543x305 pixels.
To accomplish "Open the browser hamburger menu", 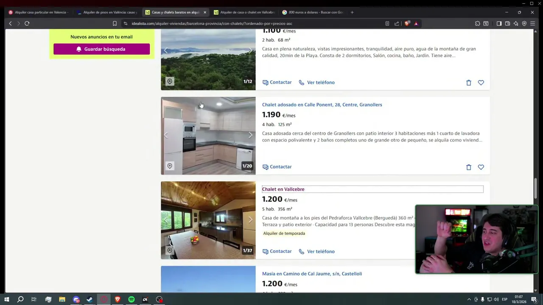I will click(x=533, y=23).
